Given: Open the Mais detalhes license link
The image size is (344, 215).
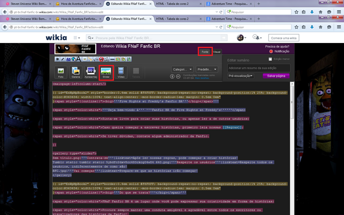Looking at the screenshot, I should pyautogui.click(x=202, y=78).
